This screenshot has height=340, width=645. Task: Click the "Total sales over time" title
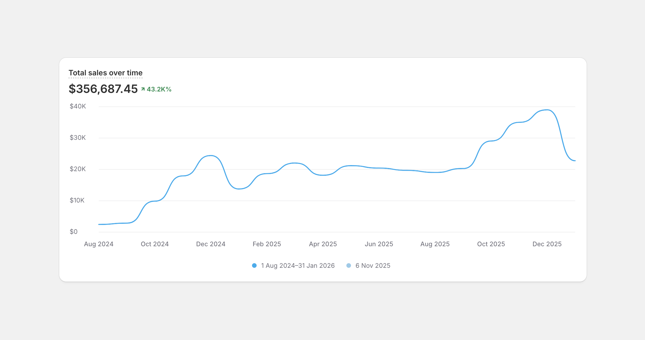105,73
